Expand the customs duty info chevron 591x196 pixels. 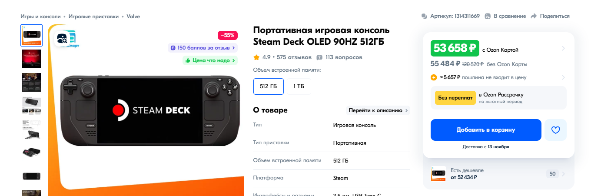(x=564, y=78)
